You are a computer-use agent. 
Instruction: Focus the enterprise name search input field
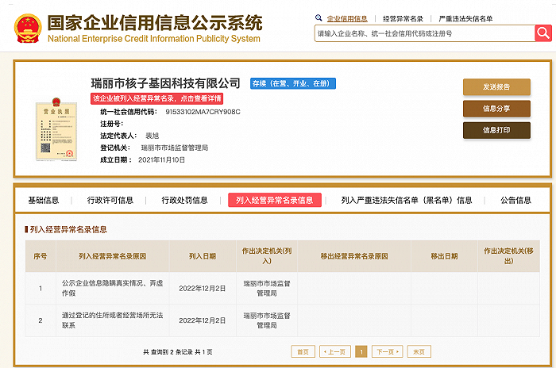(x=424, y=33)
